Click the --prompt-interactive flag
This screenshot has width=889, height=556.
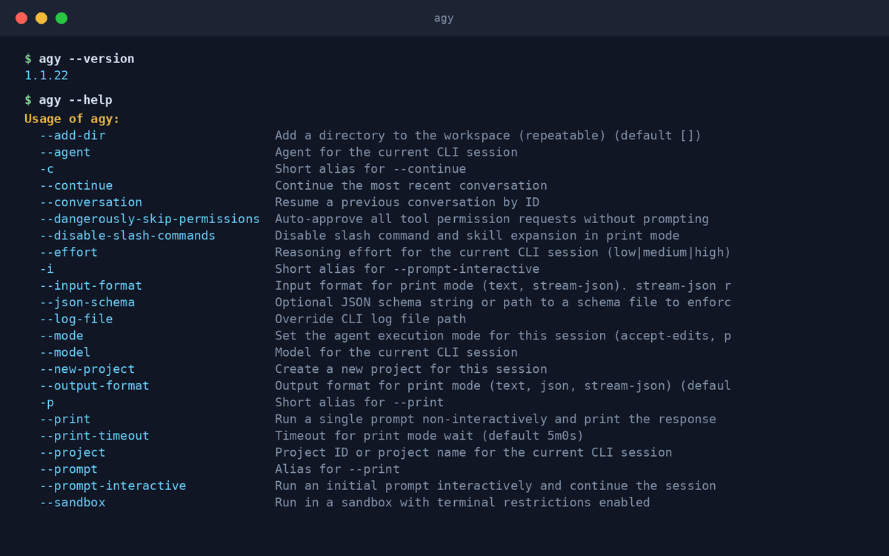(113, 486)
